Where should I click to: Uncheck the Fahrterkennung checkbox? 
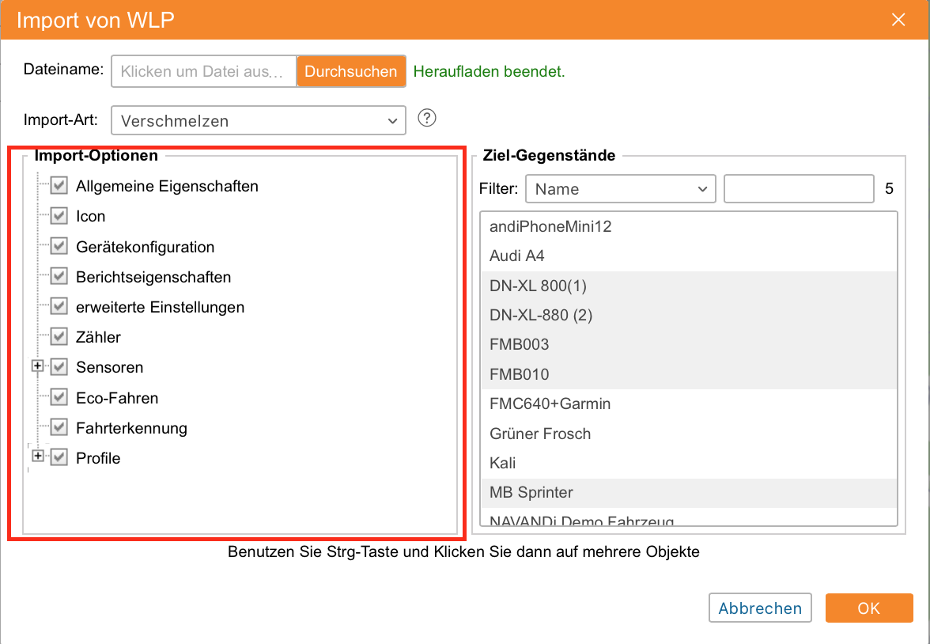[59, 428]
